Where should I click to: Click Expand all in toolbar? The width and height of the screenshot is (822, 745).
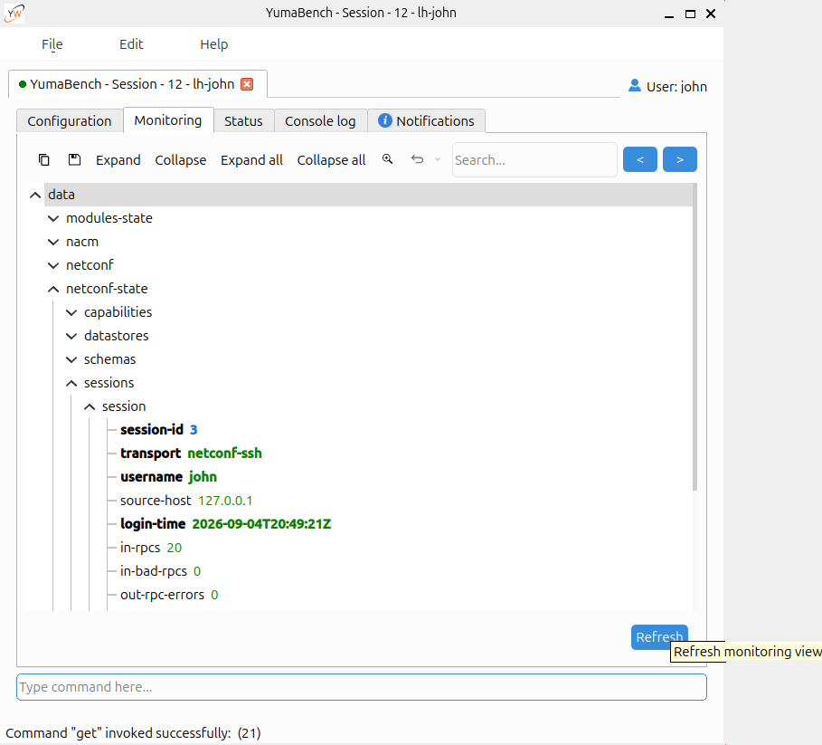[251, 160]
